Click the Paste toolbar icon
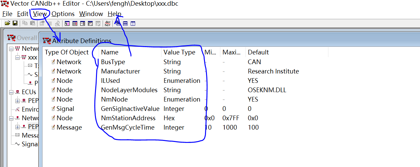This screenshot has height=167, width=420. 32,23
